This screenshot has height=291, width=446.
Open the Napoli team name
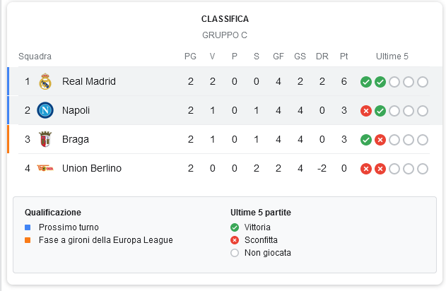click(76, 111)
